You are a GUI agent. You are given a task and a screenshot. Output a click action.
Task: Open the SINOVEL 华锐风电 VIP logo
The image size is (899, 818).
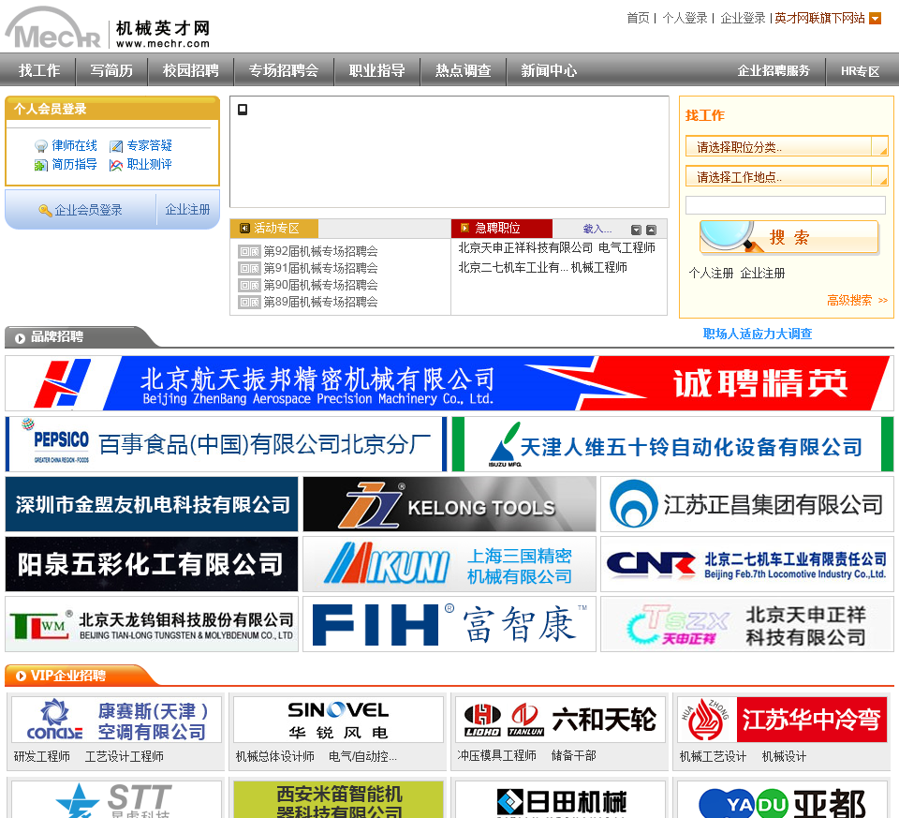338,720
